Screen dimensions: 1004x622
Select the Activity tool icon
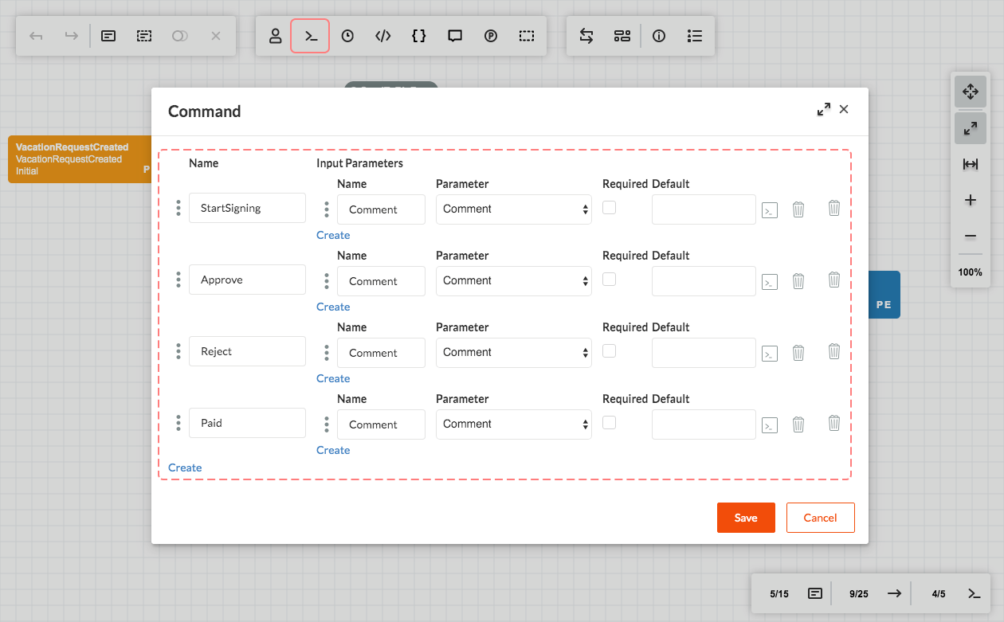[108, 36]
